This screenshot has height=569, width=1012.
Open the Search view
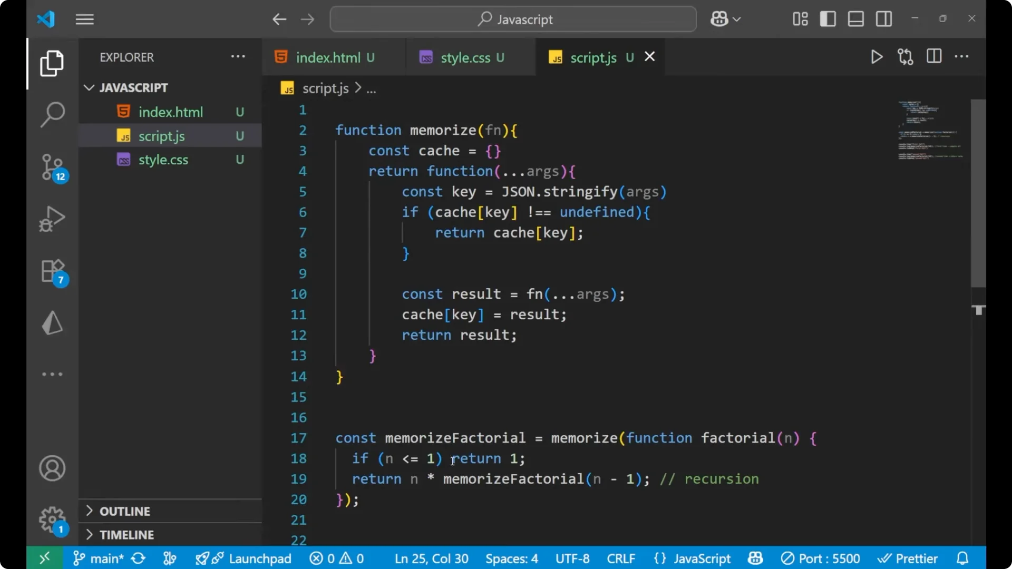coord(52,113)
